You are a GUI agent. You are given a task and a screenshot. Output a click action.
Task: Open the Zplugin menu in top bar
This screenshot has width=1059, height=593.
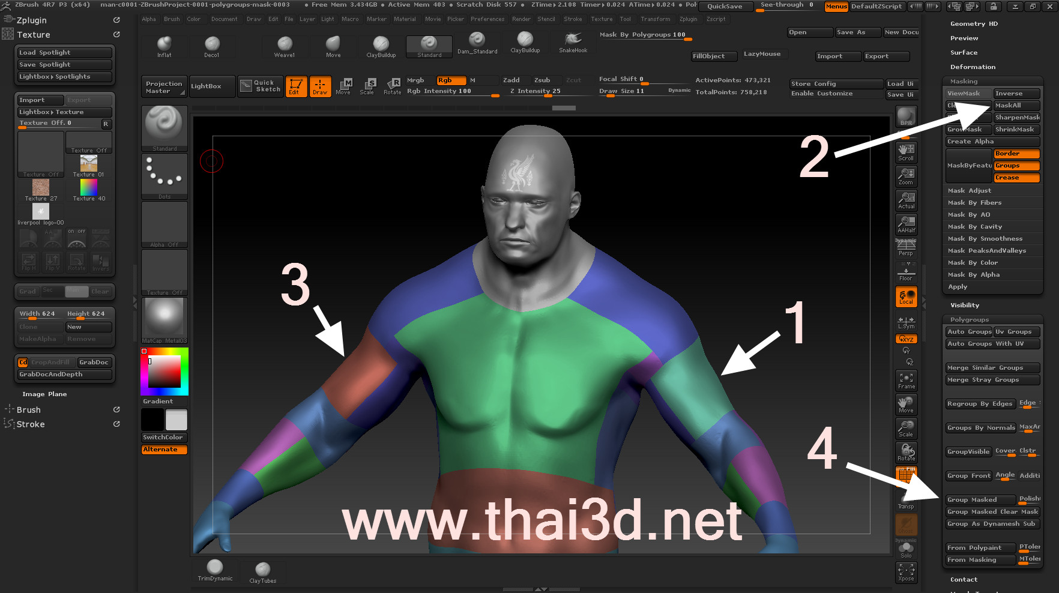coord(688,19)
